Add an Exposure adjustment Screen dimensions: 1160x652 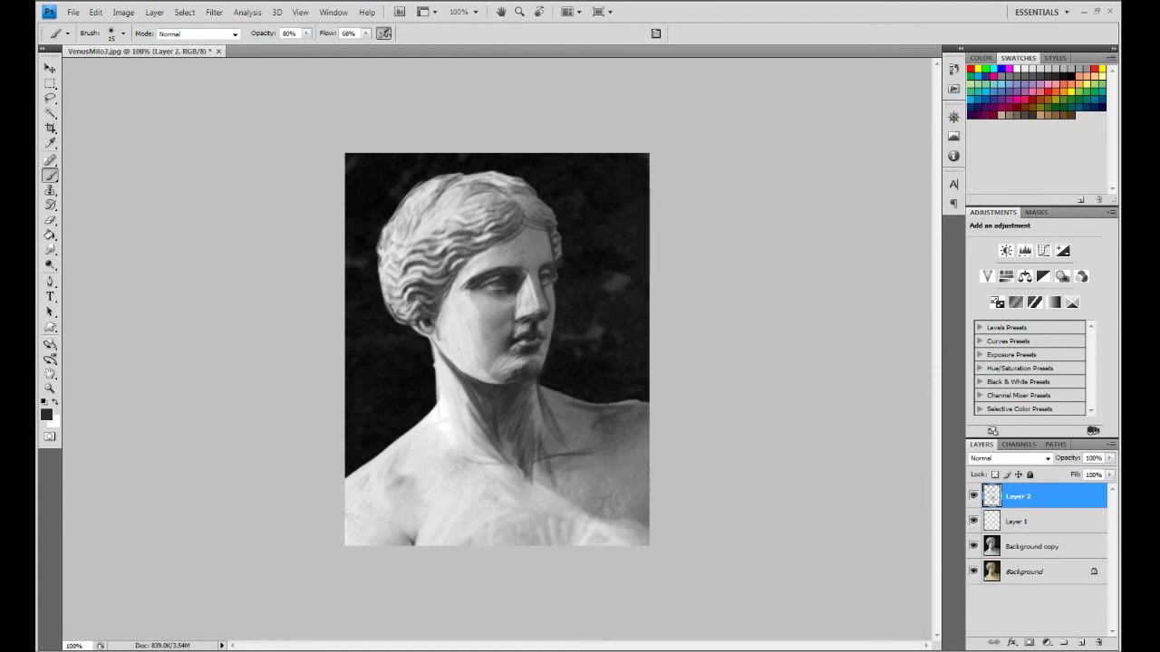coord(1063,251)
